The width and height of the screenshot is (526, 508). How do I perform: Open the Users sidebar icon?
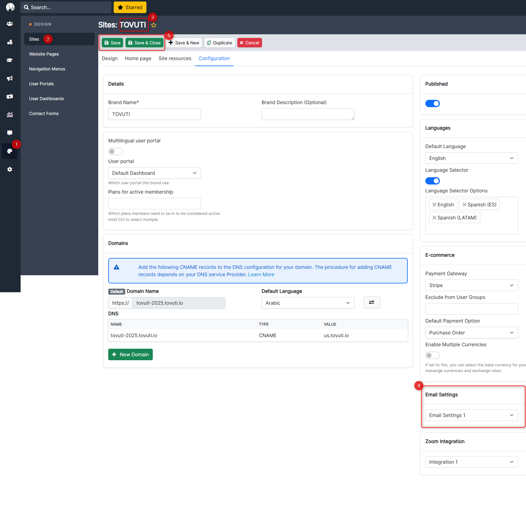(10, 24)
